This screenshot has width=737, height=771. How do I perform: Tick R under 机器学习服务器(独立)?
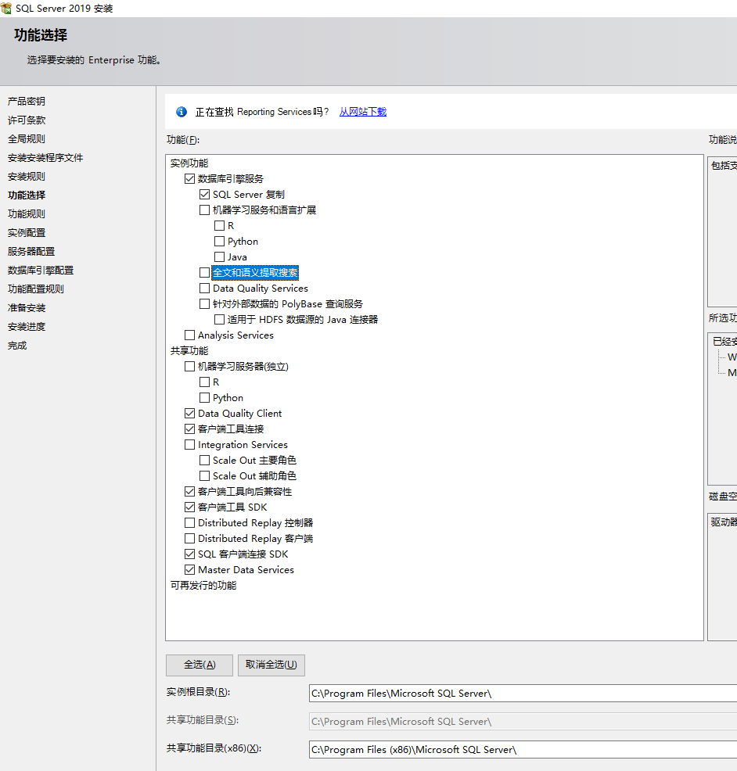[x=205, y=382]
